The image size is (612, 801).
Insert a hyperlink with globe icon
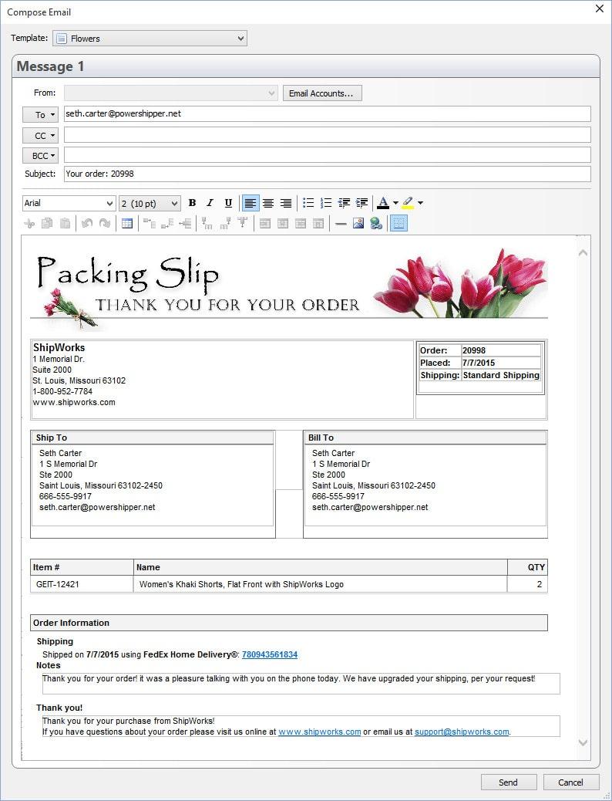point(376,223)
